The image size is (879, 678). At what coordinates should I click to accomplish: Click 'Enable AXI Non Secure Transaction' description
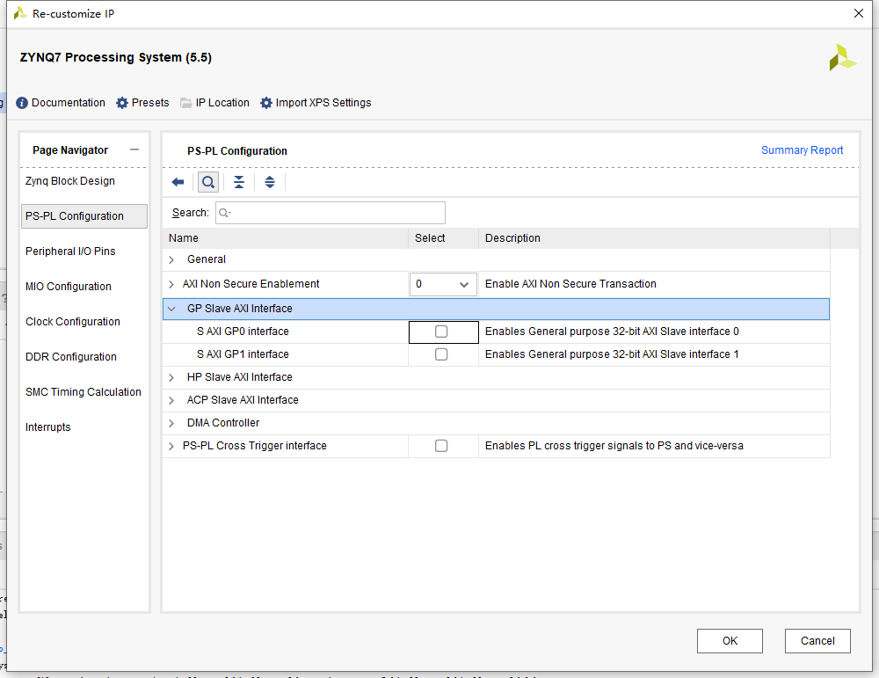pos(570,284)
